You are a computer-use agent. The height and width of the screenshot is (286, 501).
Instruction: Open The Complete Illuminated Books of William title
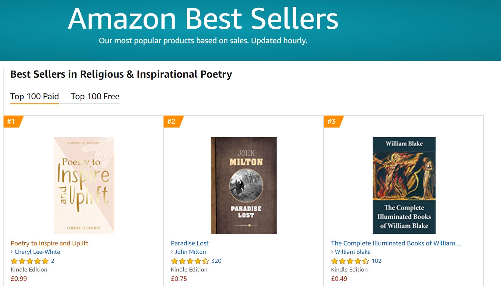[x=396, y=243]
